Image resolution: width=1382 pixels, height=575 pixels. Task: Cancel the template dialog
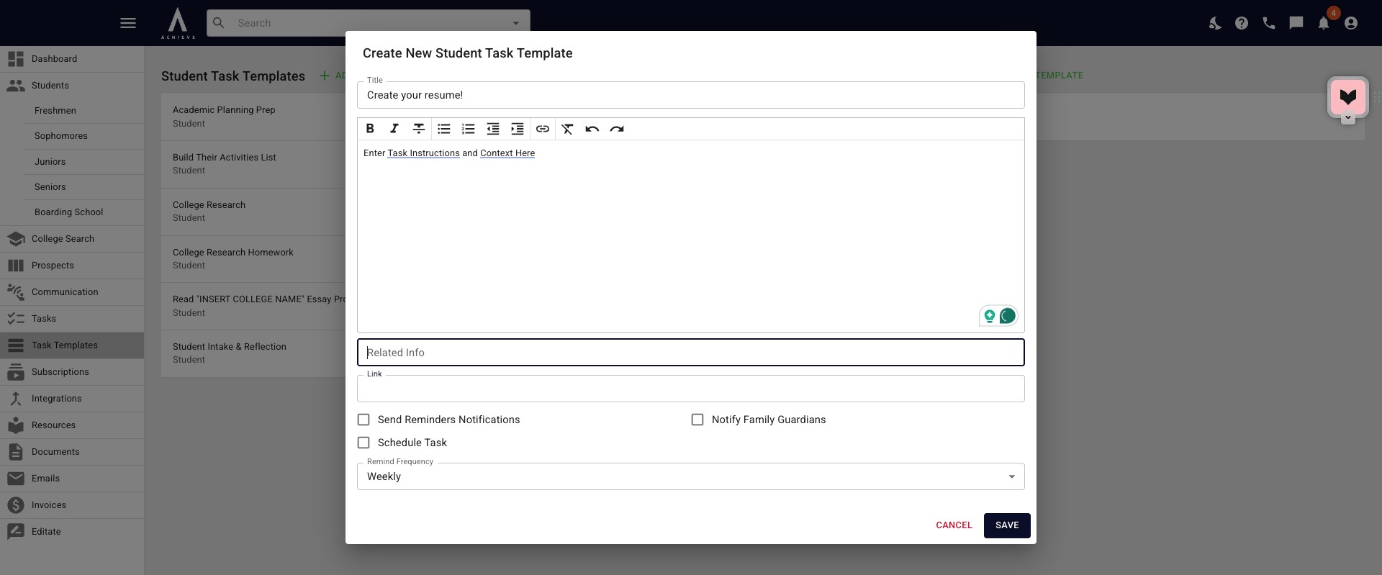[954, 525]
